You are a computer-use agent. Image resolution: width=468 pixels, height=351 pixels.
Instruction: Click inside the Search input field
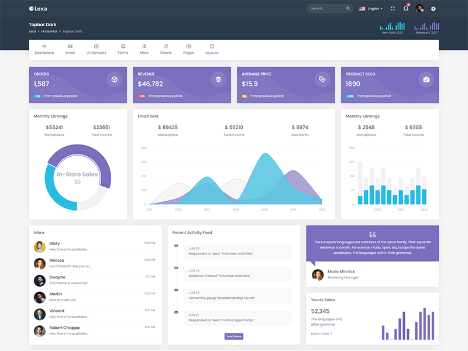[x=326, y=9]
